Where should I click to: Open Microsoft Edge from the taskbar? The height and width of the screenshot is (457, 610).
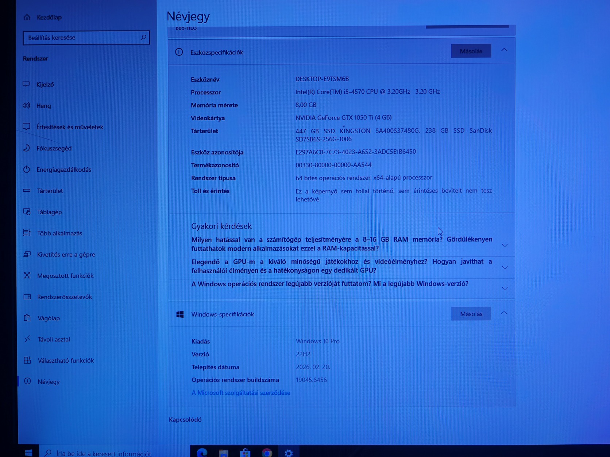[x=202, y=453]
